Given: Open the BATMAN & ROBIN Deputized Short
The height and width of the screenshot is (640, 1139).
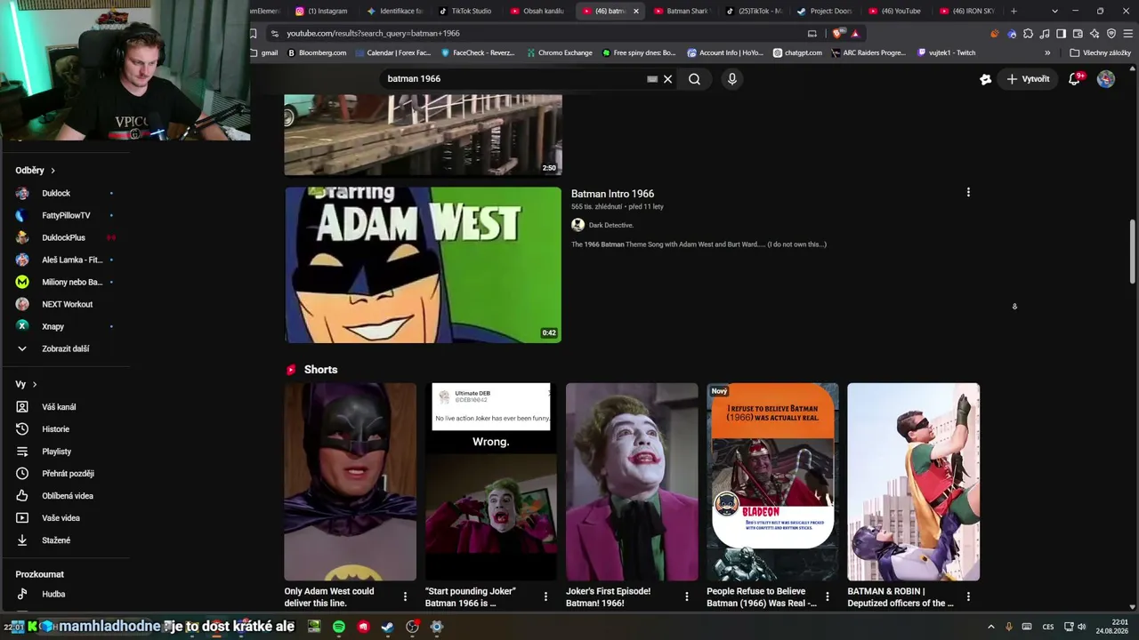Looking at the screenshot, I should (913, 482).
